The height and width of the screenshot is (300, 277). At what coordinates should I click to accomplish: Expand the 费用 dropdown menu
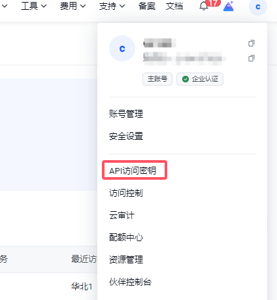[73, 6]
